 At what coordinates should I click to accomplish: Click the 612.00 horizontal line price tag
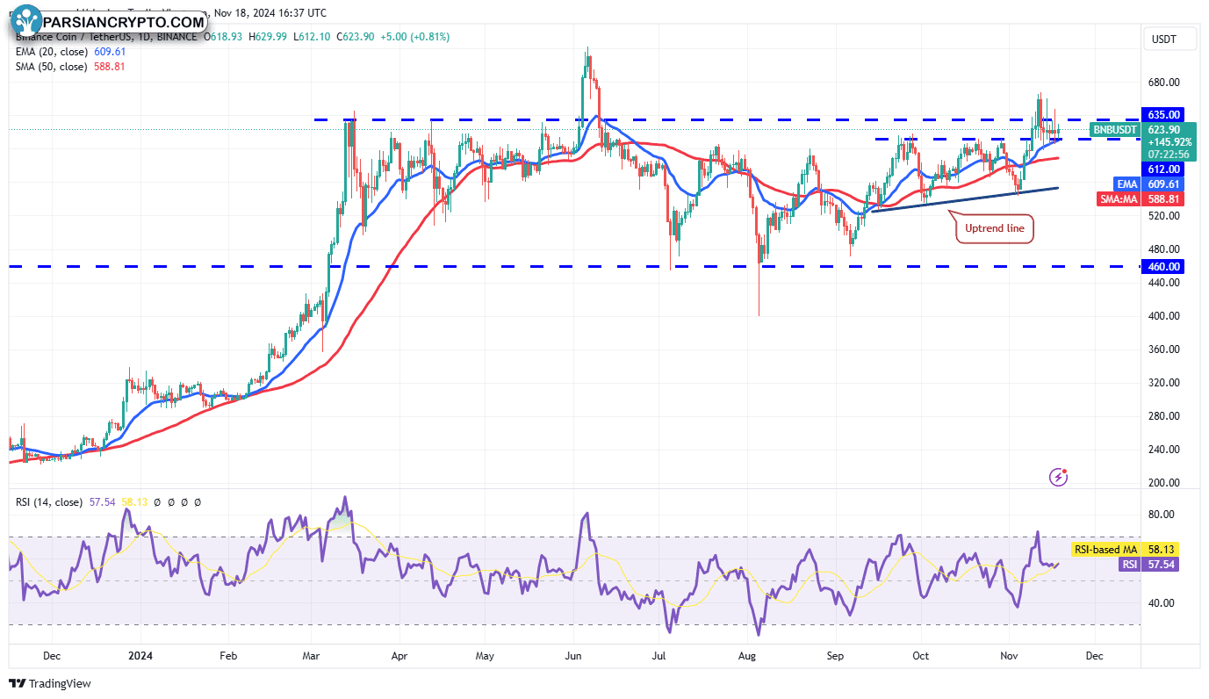(x=1163, y=169)
